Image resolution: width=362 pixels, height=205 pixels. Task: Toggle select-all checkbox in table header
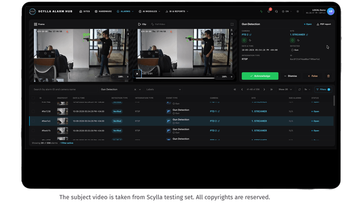tap(33, 98)
